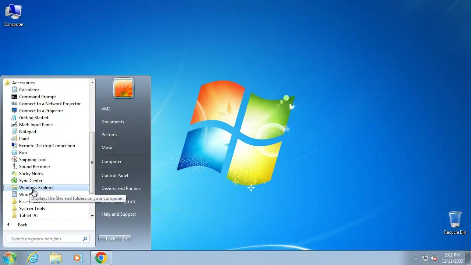
Task: Click the Connect to a Projector icon
Action: point(14,111)
